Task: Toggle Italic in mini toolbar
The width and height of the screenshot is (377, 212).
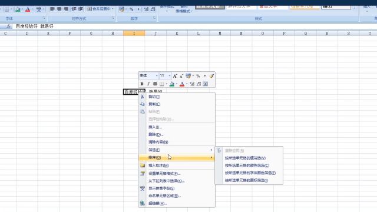Action: 148,84
